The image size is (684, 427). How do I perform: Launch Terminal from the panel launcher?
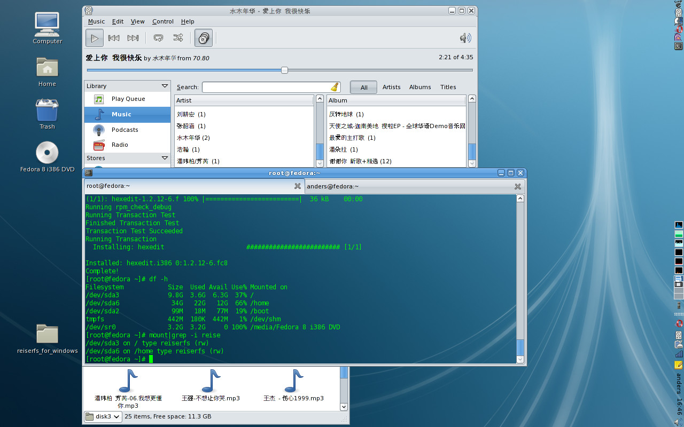(679, 46)
